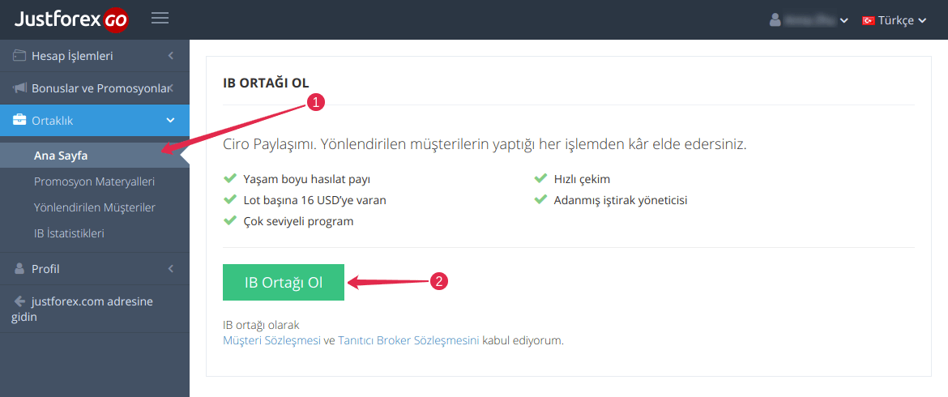Click the back arrow beside justforex.com
This screenshot has width=948, height=397.
pyautogui.click(x=19, y=301)
